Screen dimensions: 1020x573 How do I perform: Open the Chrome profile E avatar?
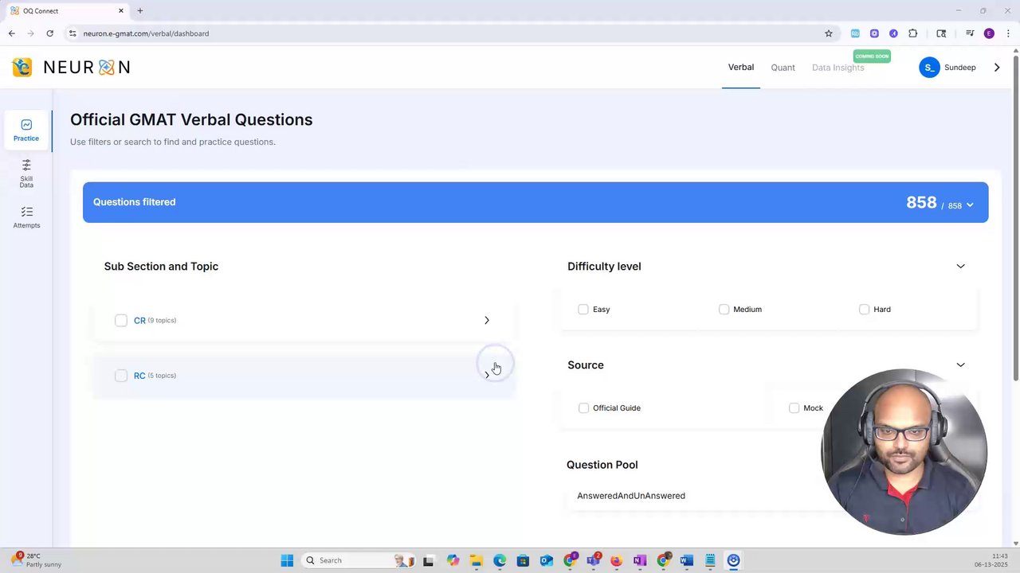pos(989,33)
